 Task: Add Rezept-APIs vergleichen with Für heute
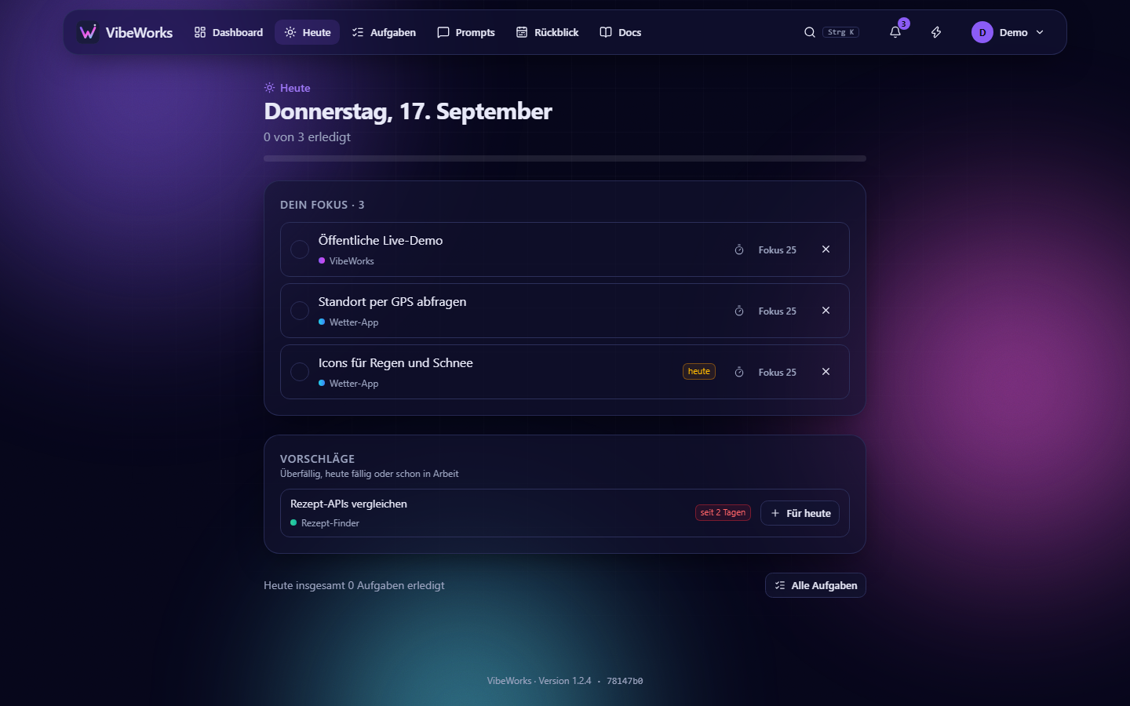(x=800, y=513)
